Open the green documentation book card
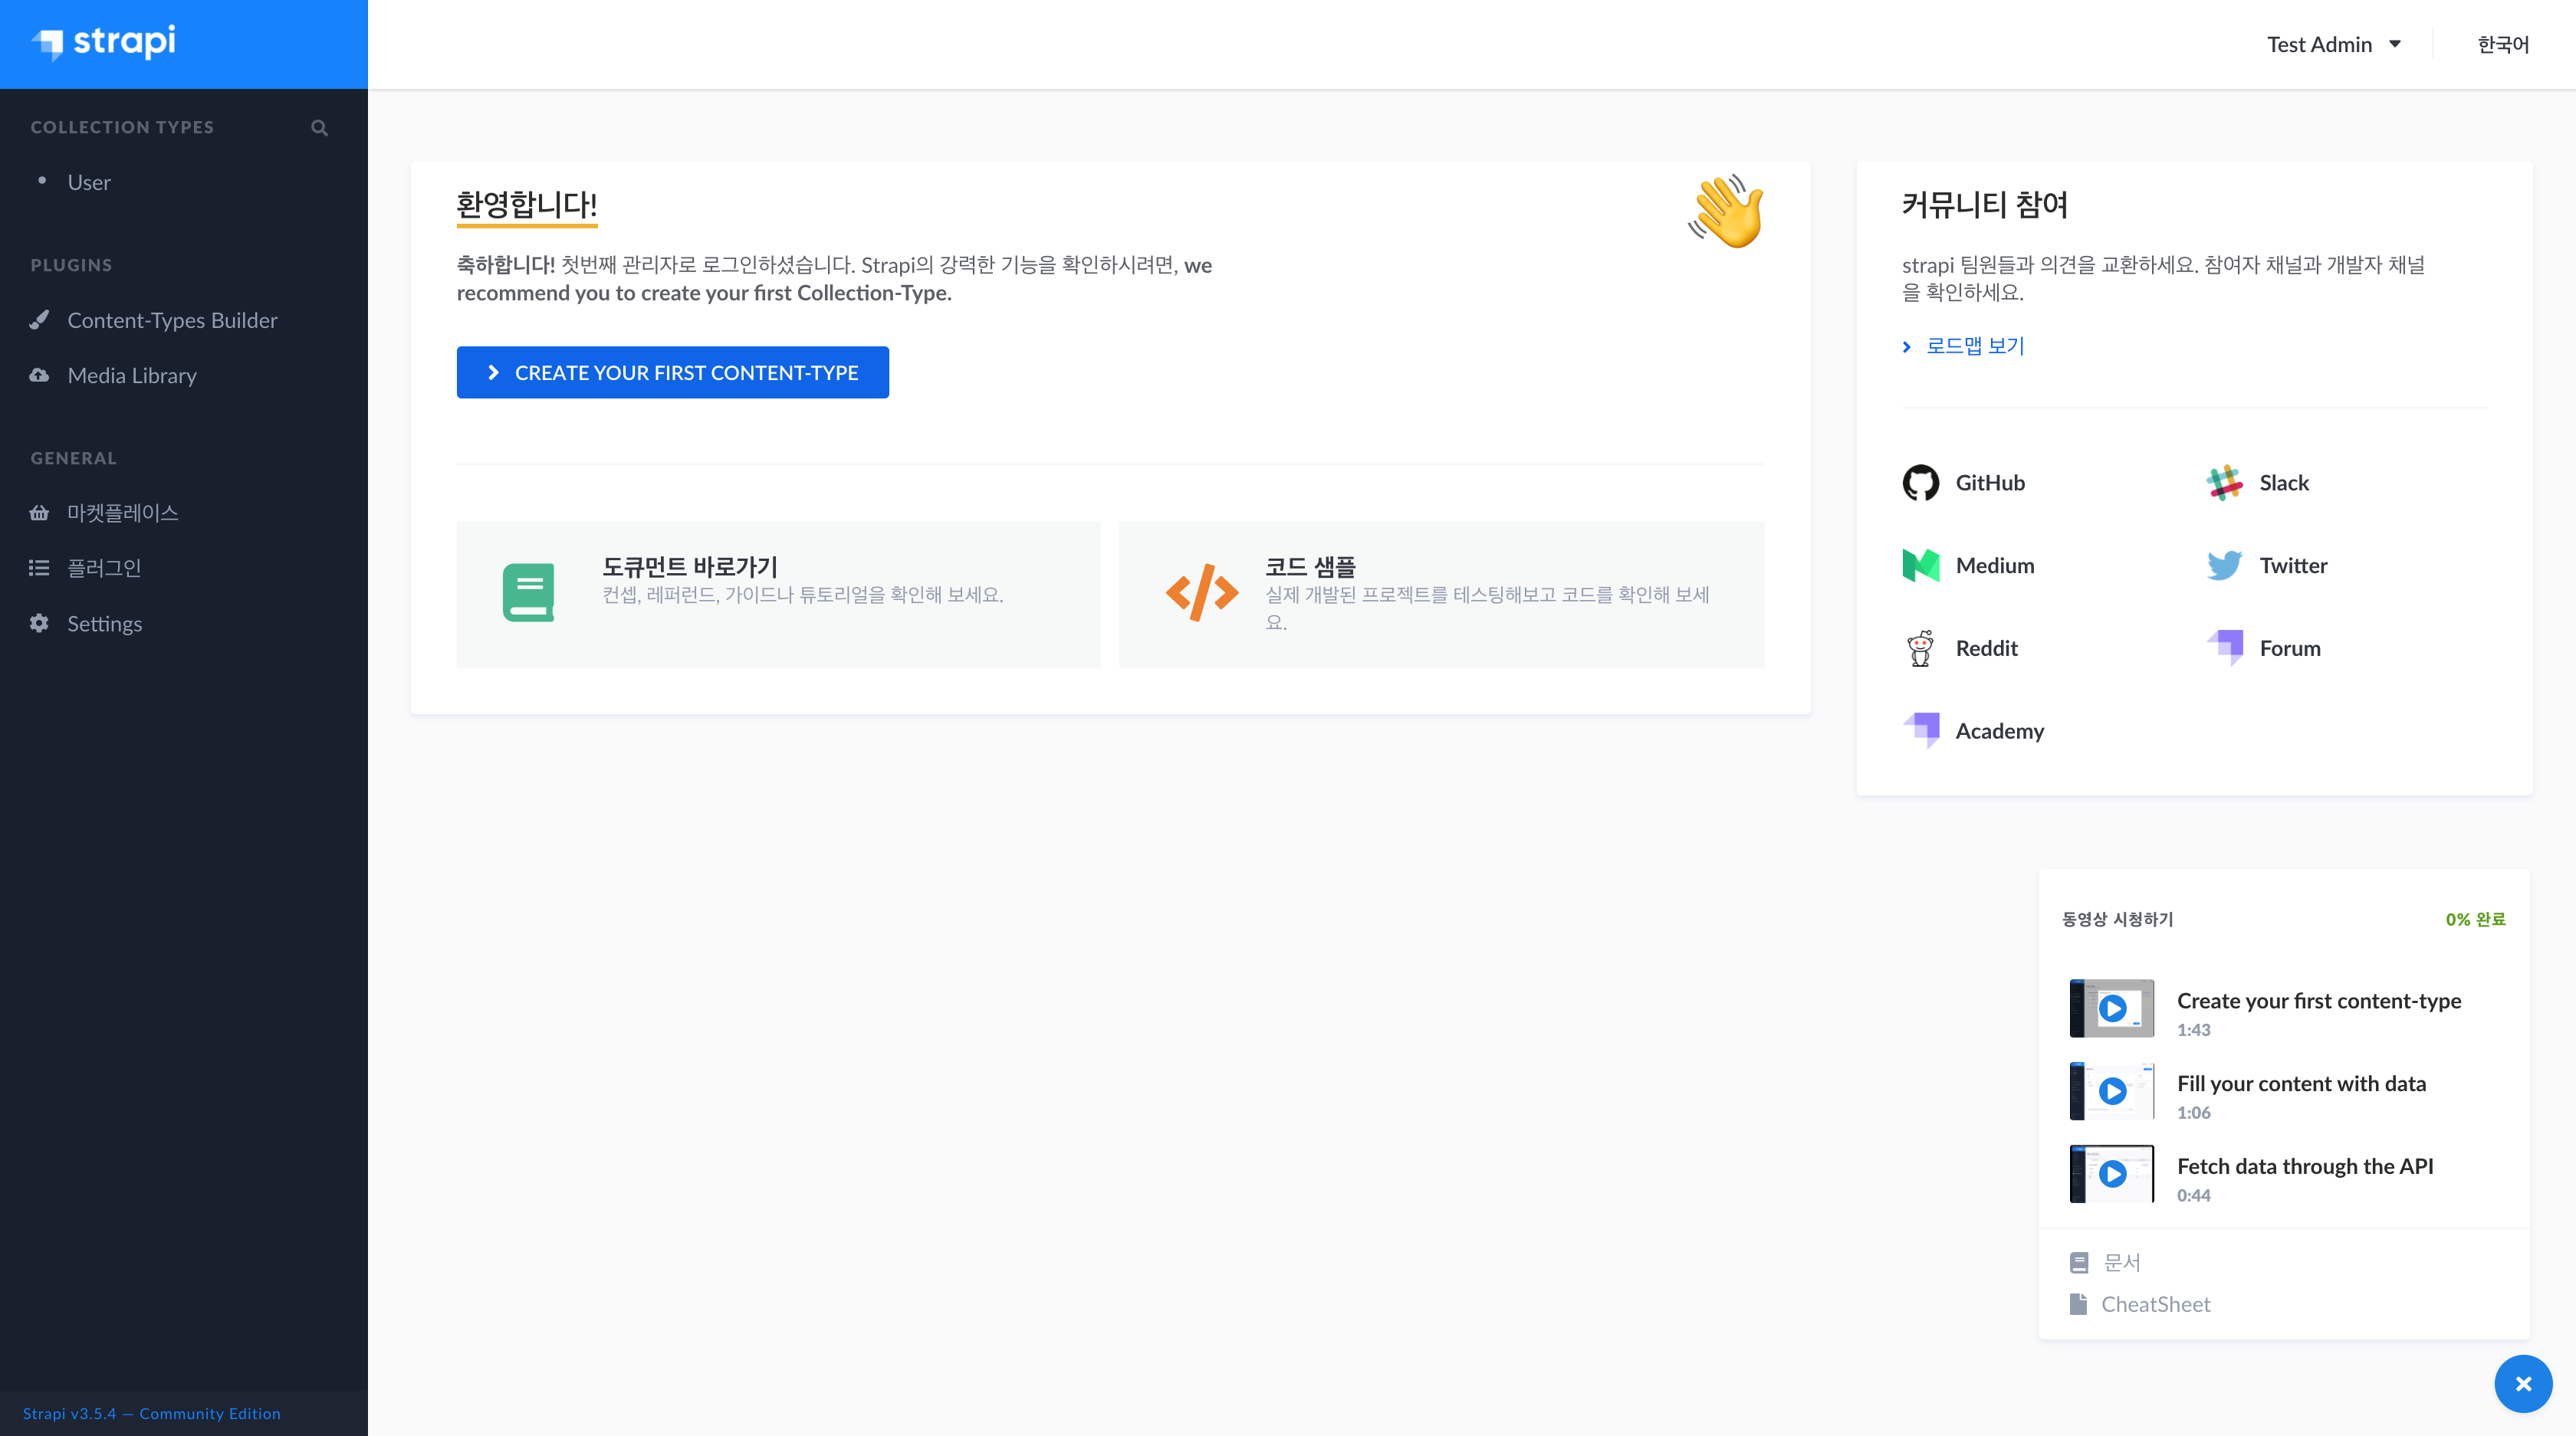Viewport: 2576px width, 1436px height. click(x=778, y=594)
